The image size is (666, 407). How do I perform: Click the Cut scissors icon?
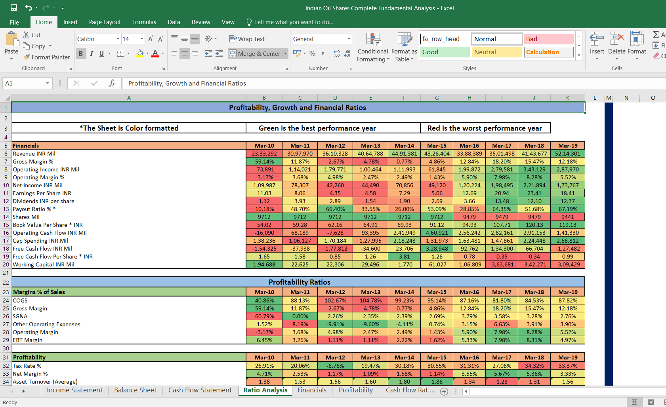[27, 35]
